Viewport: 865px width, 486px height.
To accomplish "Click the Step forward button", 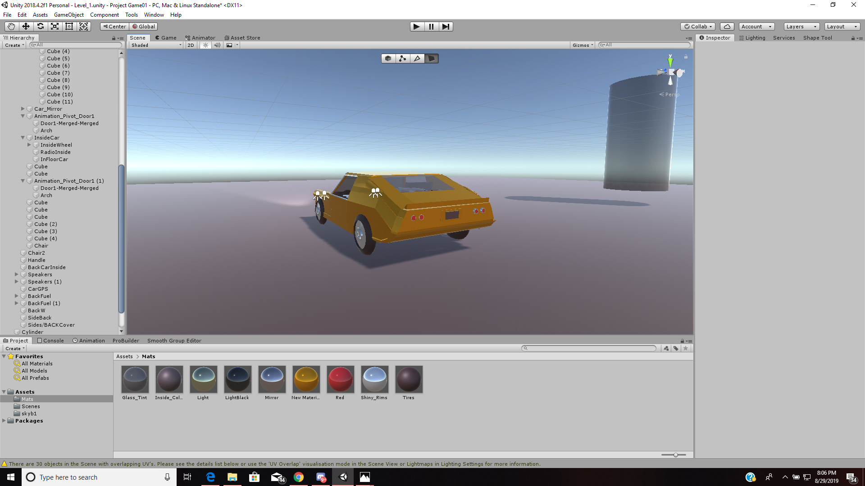I will [446, 27].
